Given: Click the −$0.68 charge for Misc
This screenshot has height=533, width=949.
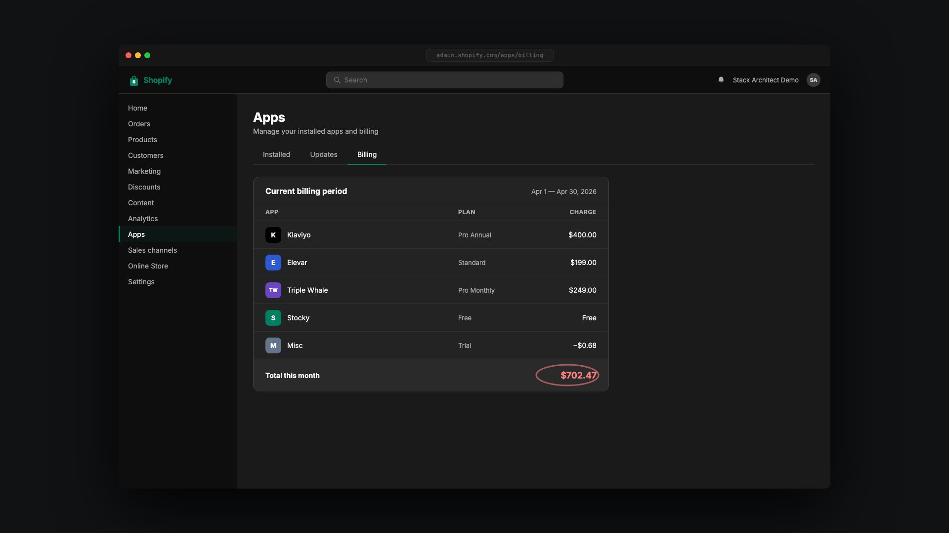Looking at the screenshot, I should pyautogui.click(x=585, y=345).
